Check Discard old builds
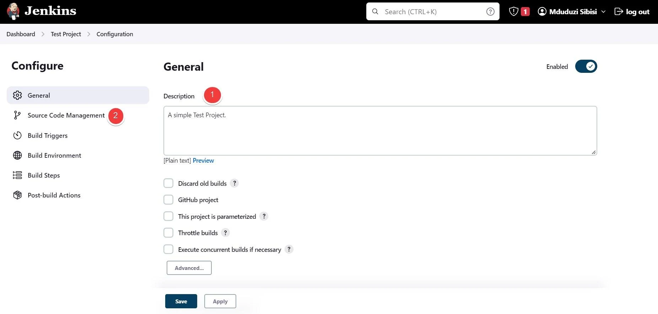Screen dimensions: 658x314 coord(168,183)
